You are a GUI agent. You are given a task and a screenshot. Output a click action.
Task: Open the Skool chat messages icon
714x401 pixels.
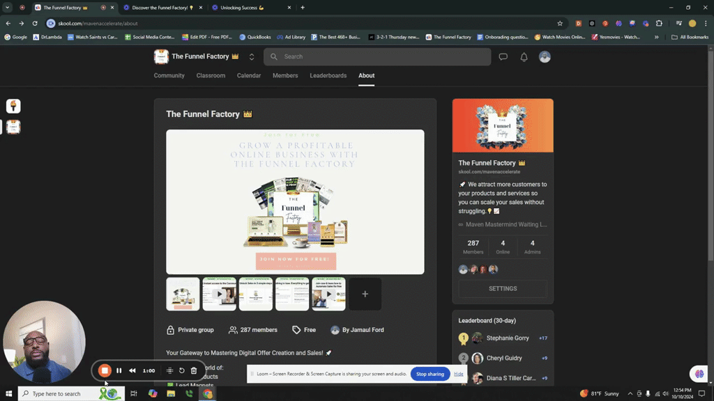503,57
